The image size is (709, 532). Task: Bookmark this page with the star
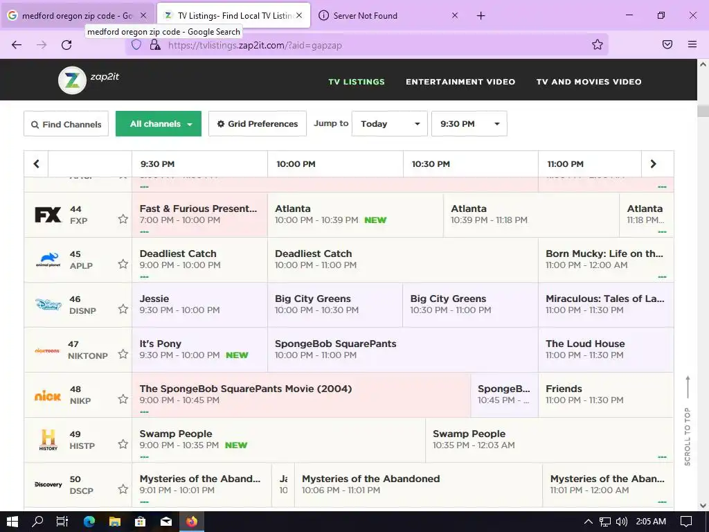click(x=598, y=44)
